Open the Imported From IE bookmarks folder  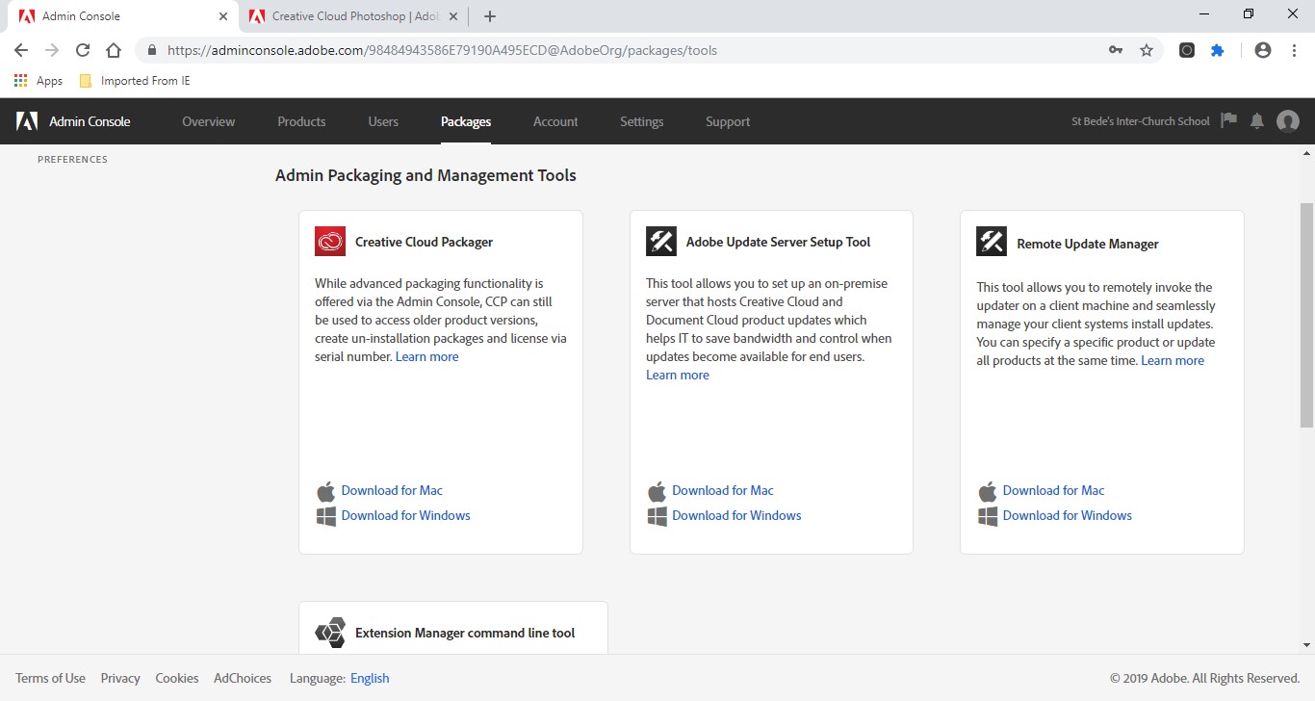[x=136, y=81]
